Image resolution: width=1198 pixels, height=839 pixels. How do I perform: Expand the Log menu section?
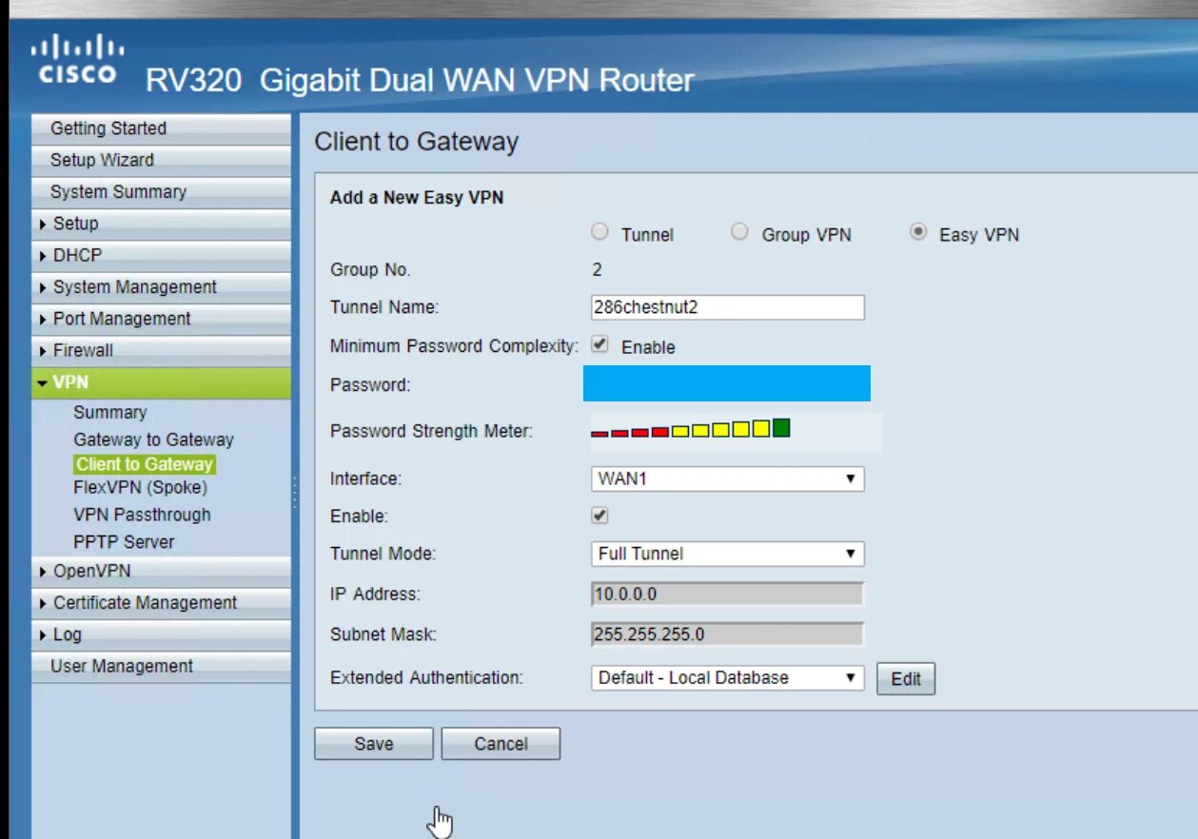point(161,634)
